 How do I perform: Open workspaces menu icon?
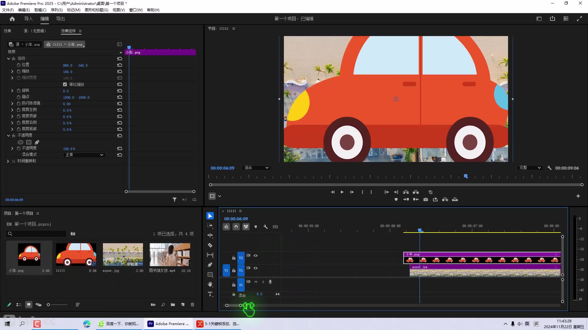(566, 19)
